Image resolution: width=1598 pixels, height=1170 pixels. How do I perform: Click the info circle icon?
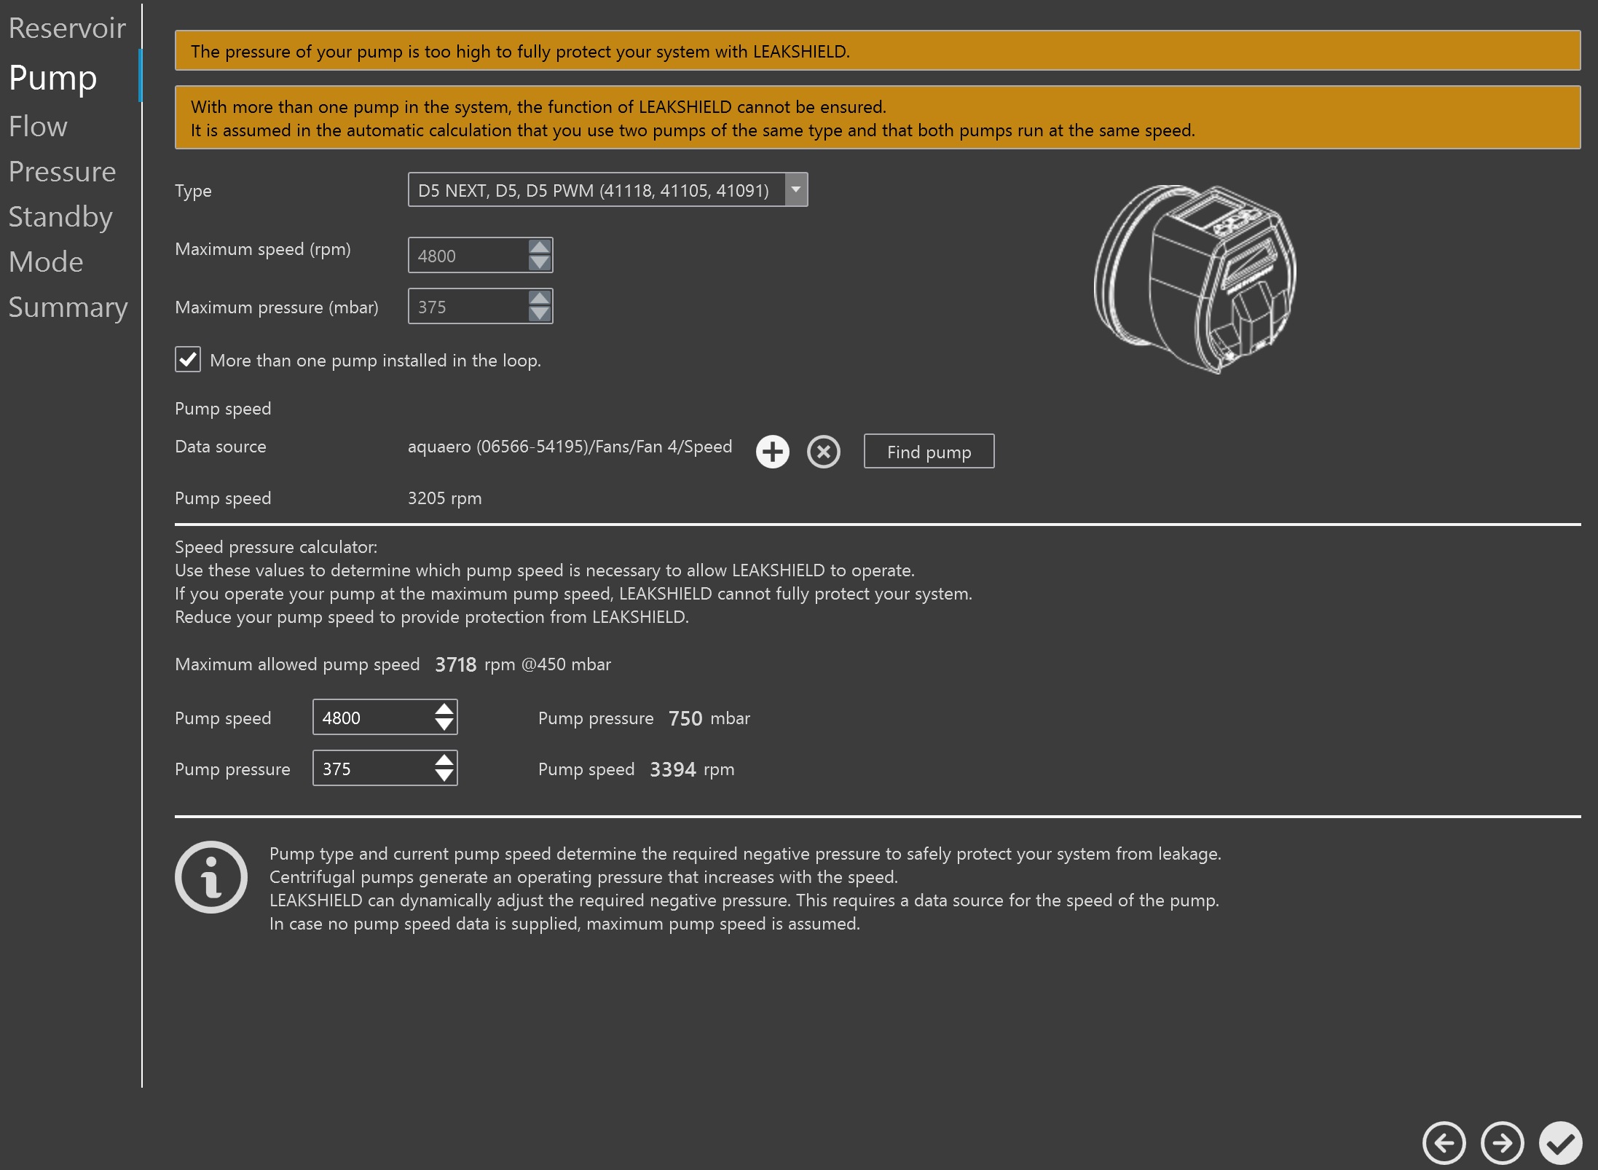211,876
